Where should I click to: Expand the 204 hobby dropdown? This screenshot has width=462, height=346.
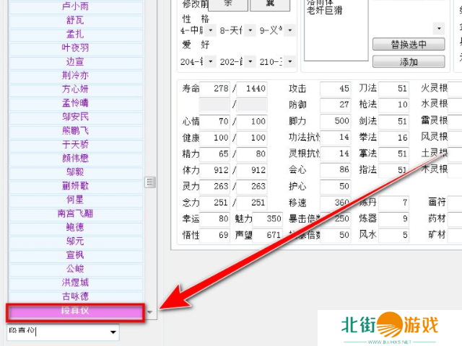210,62
